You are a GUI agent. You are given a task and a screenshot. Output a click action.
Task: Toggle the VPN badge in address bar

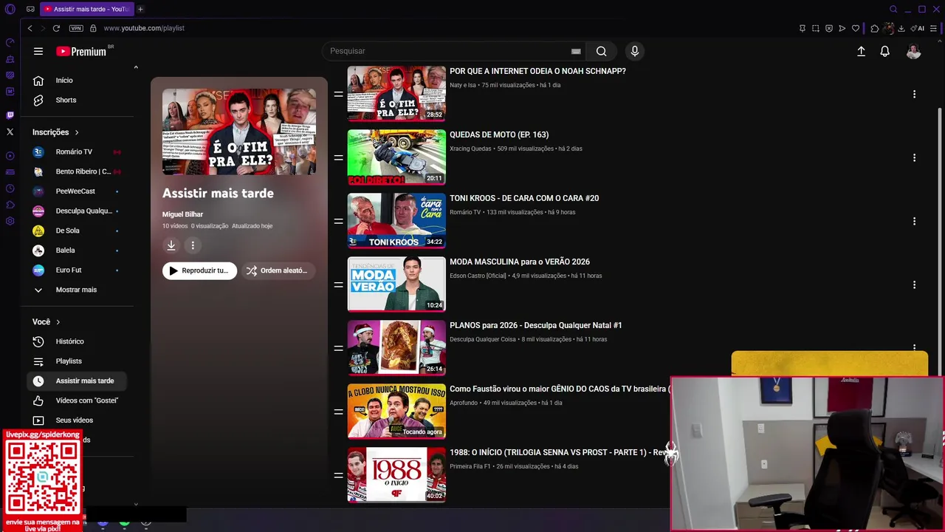76,28
